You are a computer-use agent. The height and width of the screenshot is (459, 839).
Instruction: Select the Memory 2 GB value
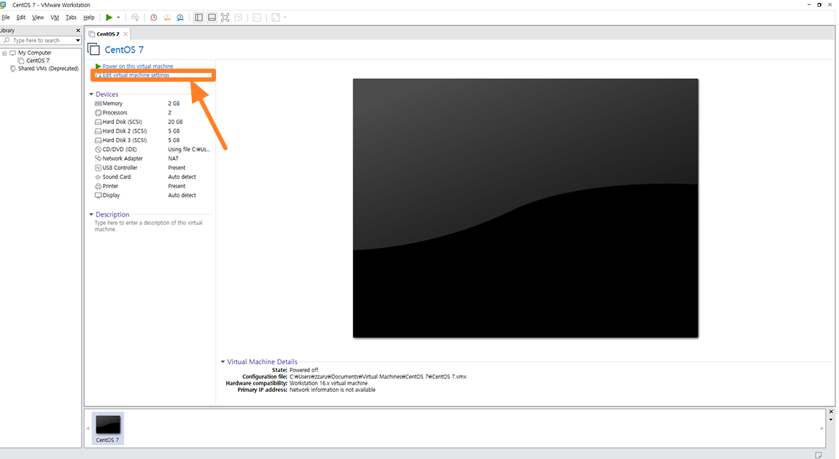click(x=174, y=104)
